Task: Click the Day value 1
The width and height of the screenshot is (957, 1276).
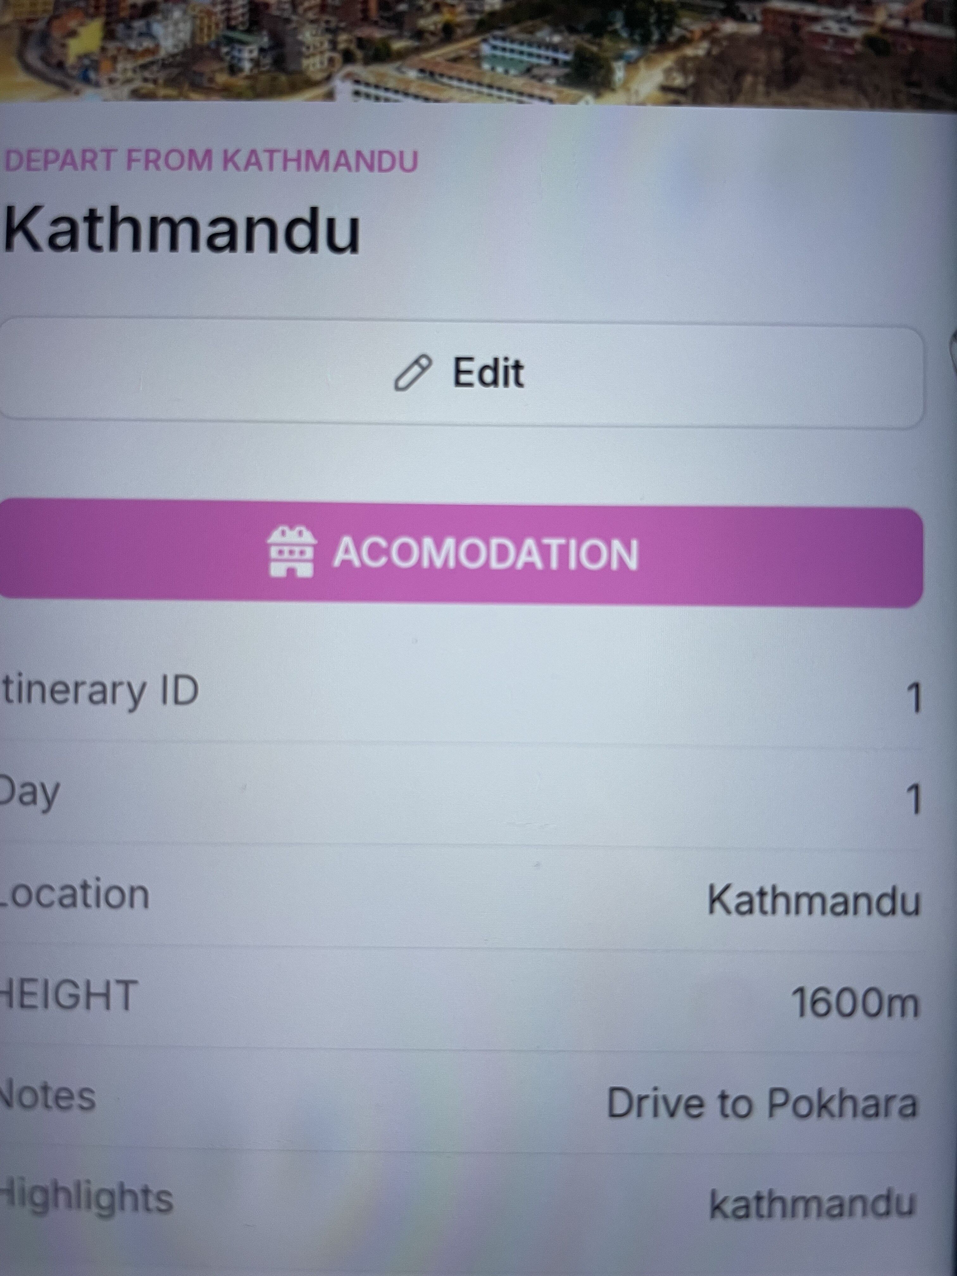Action: click(913, 799)
